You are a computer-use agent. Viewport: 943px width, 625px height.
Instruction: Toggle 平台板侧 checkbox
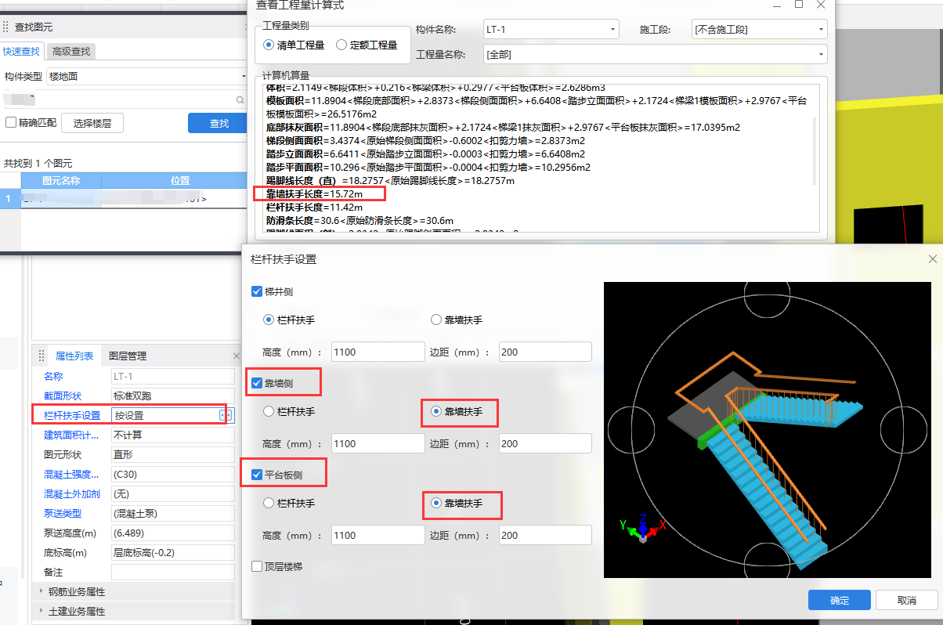click(x=257, y=475)
